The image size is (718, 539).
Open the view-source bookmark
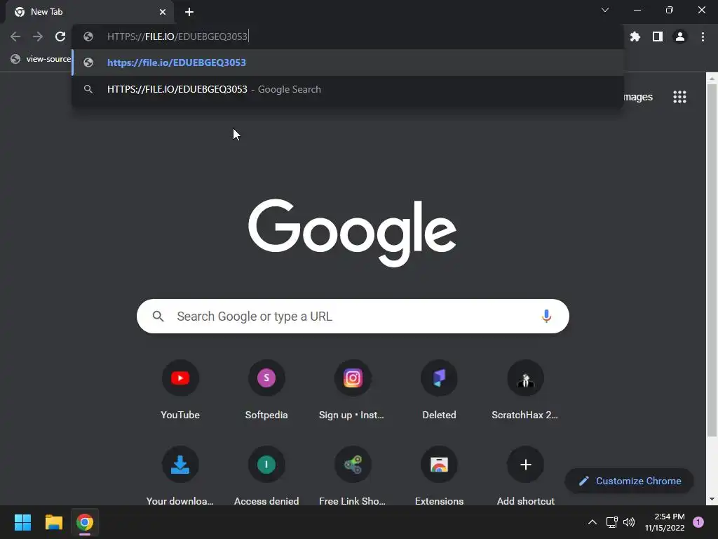point(41,59)
